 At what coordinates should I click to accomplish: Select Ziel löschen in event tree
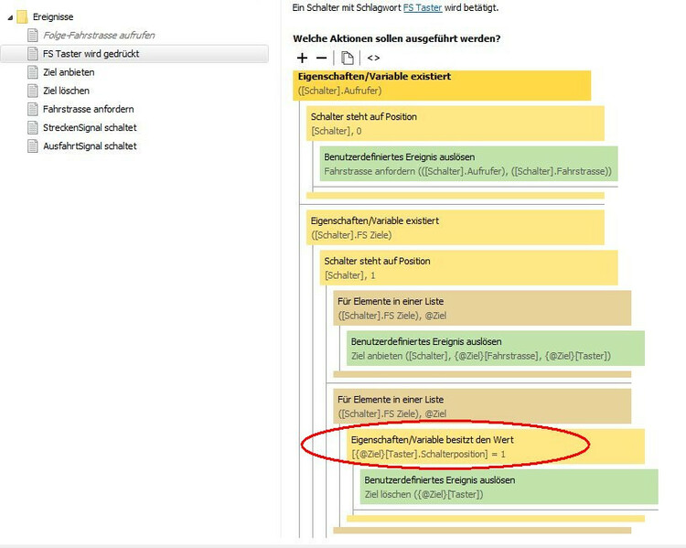point(66,91)
